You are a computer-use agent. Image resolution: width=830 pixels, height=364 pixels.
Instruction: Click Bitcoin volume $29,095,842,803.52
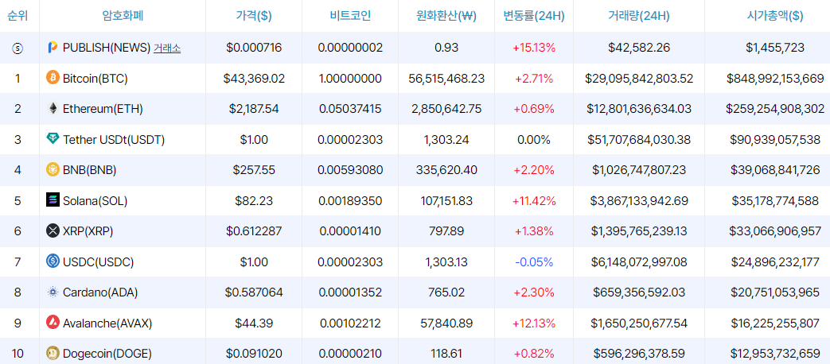[x=639, y=79]
